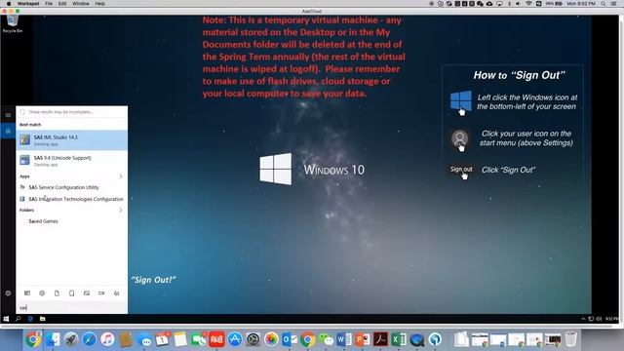Filter search results by Music
Image resolution: width=624 pixels, height=351 pixels.
[x=116, y=293]
